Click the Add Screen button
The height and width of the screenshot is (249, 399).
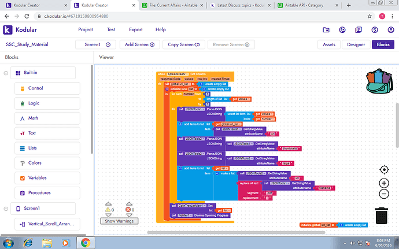pos(140,44)
